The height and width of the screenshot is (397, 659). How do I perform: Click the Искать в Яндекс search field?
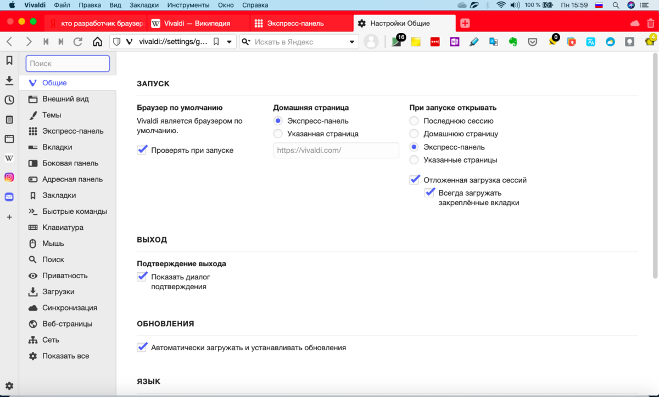click(299, 42)
